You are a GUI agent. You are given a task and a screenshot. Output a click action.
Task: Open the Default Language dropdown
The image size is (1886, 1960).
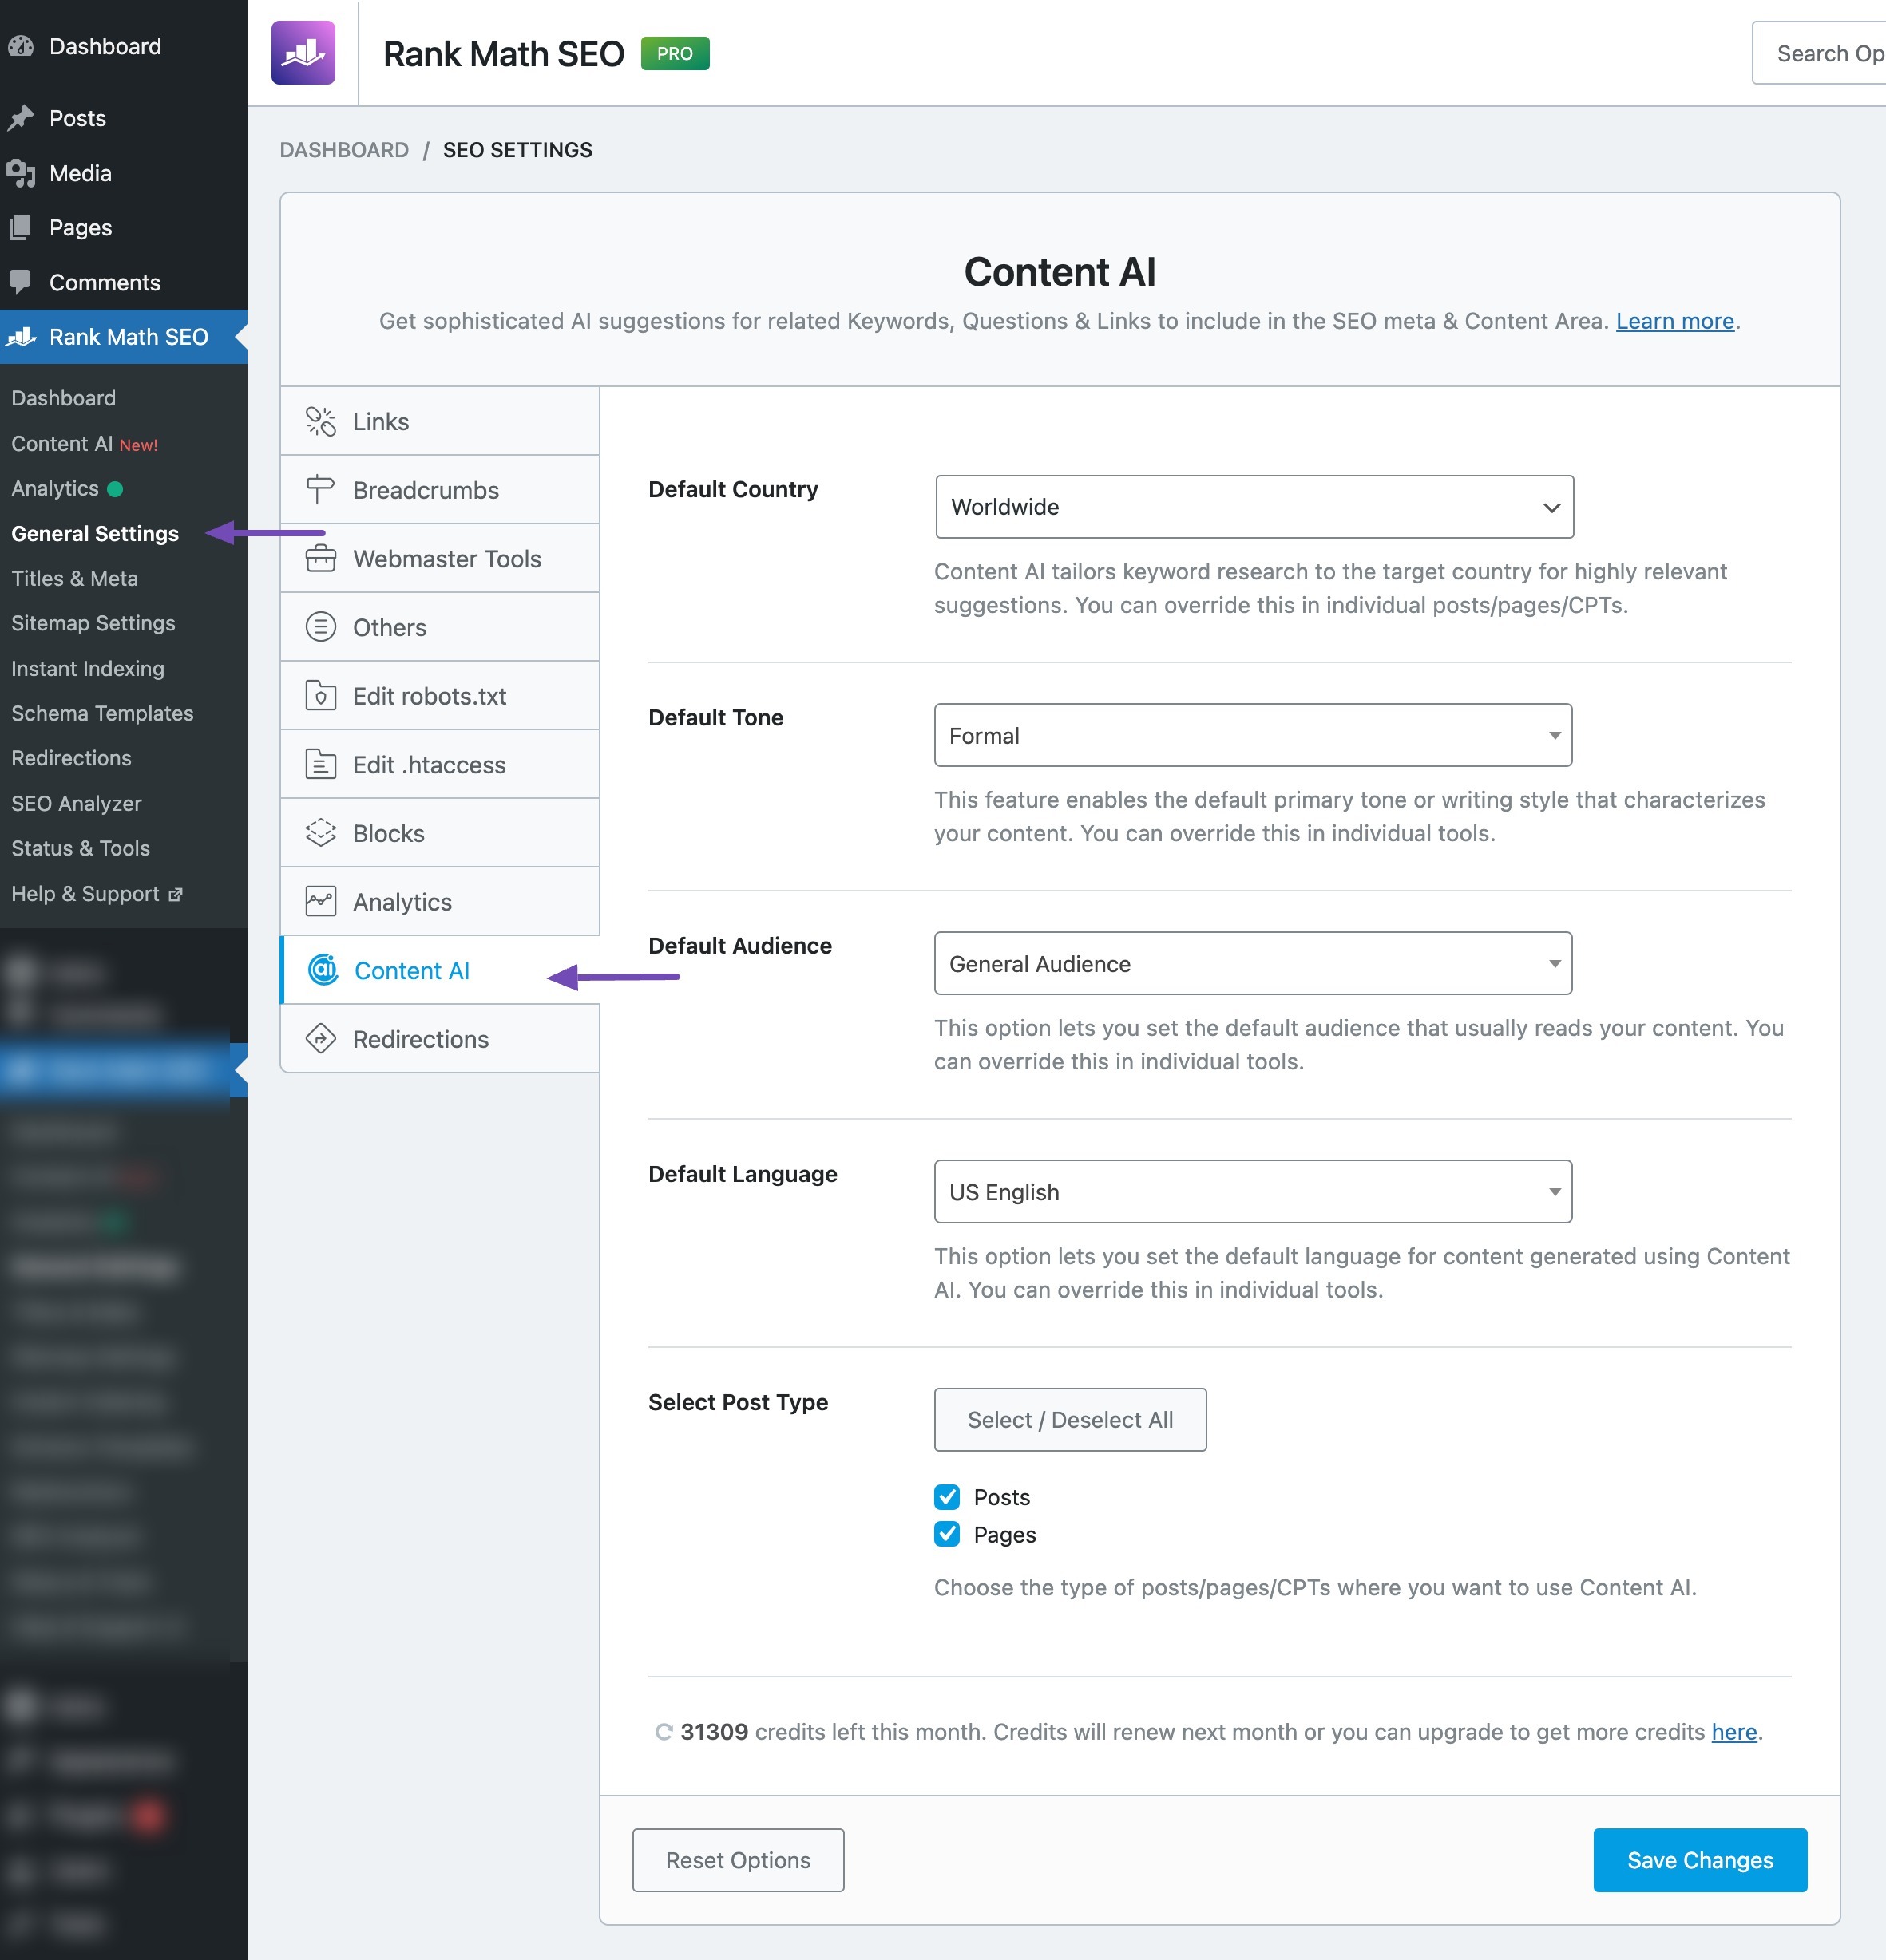point(1253,1191)
